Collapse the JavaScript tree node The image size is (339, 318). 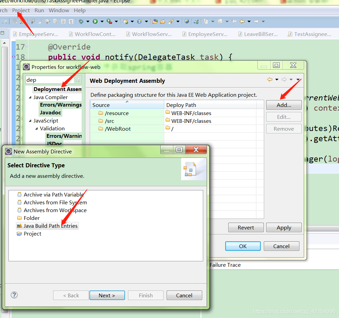[x=30, y=121]
